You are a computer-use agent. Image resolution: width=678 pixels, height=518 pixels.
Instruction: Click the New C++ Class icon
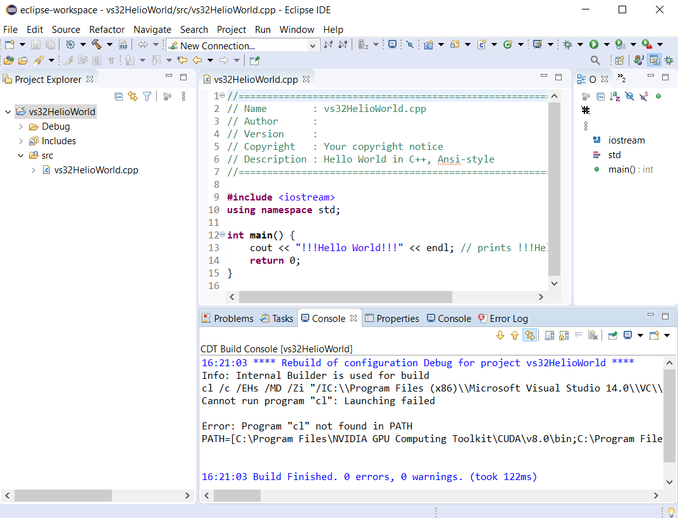(x=508, y=44)
